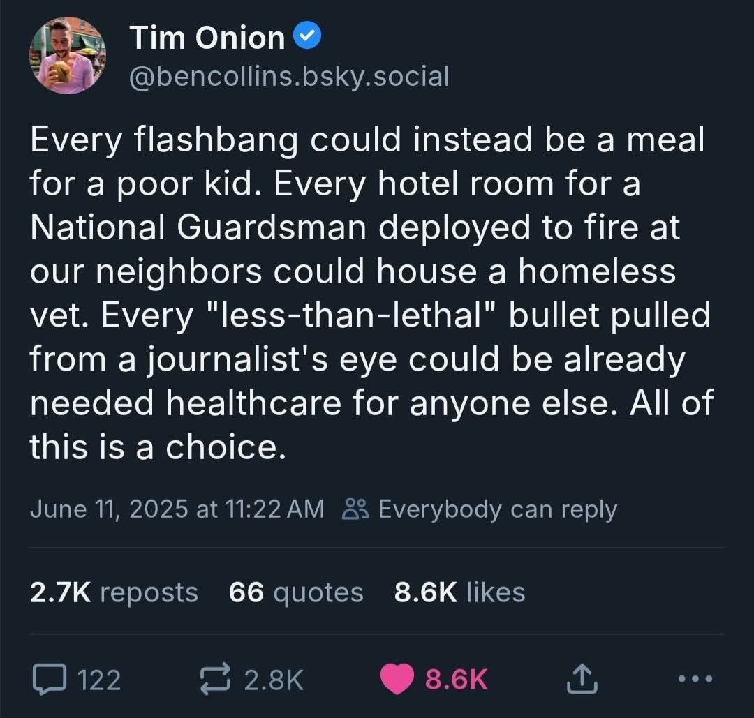Image resolution: width=754 pixels, height=718 pixels.
Task: Click the 122 reply count
Action: [98, 679]
